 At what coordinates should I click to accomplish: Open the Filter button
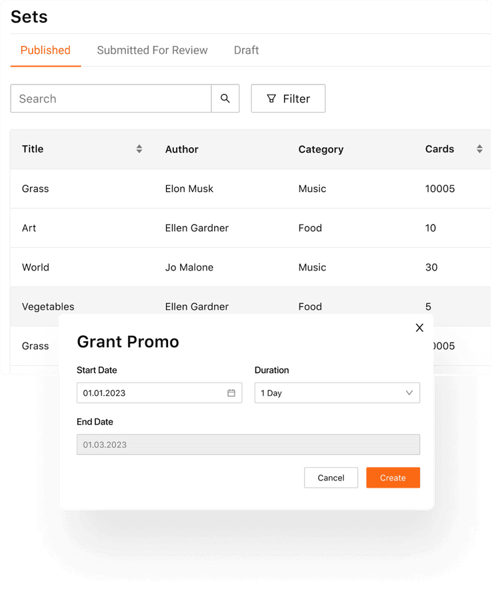coord(288,99)
